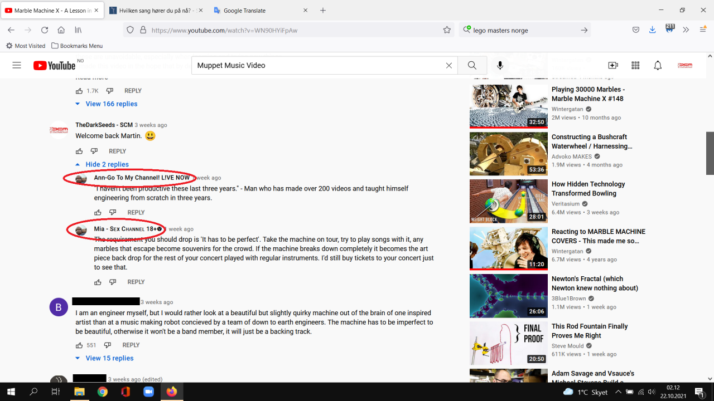
Task: Collapse the Hide 2 replies thread
Action: click(102, 164)
